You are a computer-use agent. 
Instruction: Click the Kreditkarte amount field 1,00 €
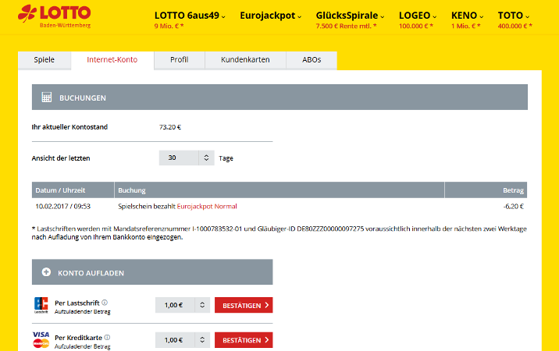pyautogui.click(x=175, y=340)
